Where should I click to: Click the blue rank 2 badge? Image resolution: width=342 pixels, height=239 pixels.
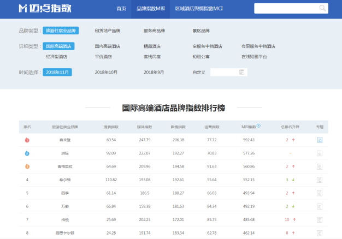pos(27,153)
